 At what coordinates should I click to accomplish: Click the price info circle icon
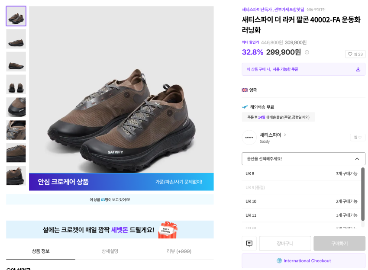coord(307,52)
